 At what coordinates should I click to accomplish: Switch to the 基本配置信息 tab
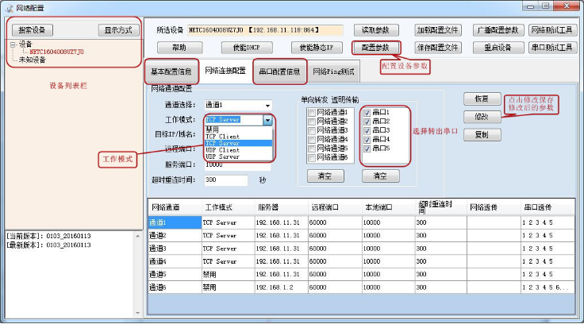tap(171, 71)
